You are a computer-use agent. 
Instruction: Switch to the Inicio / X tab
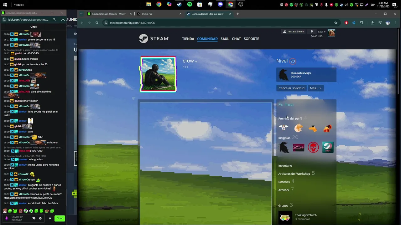[158, 14]
